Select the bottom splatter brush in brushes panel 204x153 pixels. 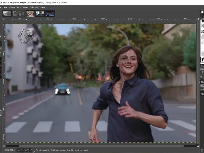(202, 60)
